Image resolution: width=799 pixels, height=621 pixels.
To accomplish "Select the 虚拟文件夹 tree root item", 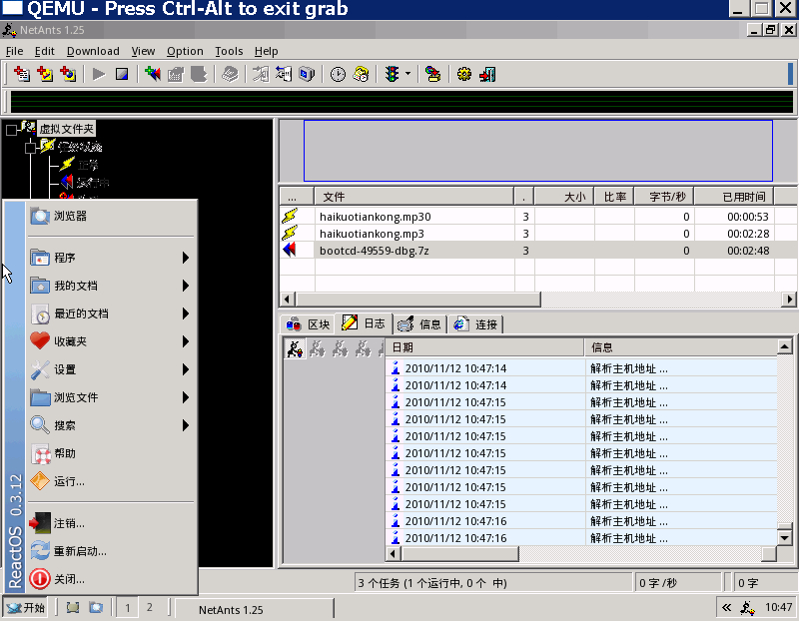I will tap(66, 129).
